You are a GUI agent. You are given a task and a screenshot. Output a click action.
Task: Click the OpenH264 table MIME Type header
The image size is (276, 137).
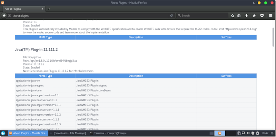coord(46,37)
